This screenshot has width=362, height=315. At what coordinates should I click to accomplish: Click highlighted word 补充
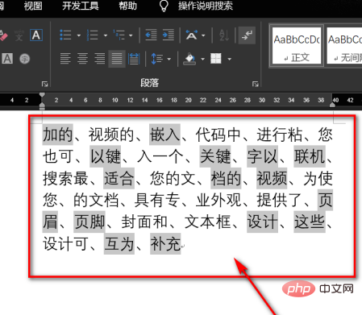click(165, 244)
